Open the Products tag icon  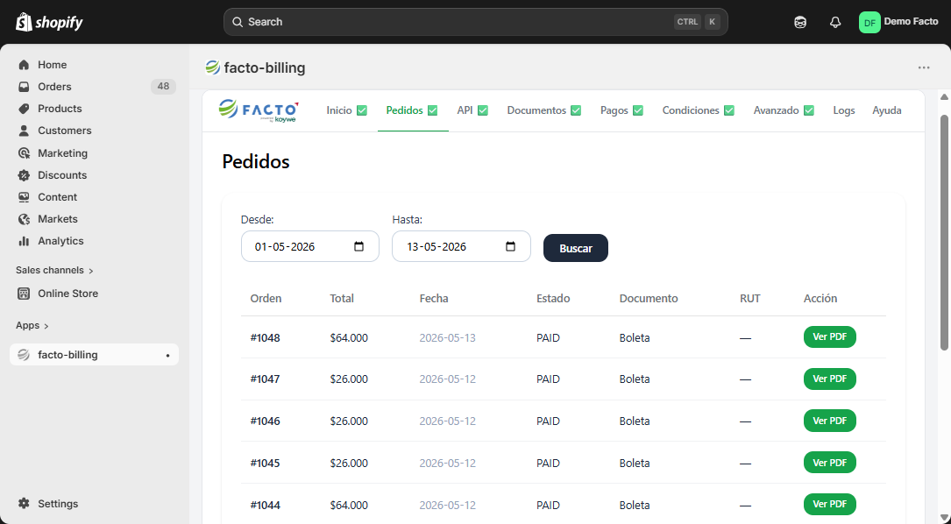(24, 109)
